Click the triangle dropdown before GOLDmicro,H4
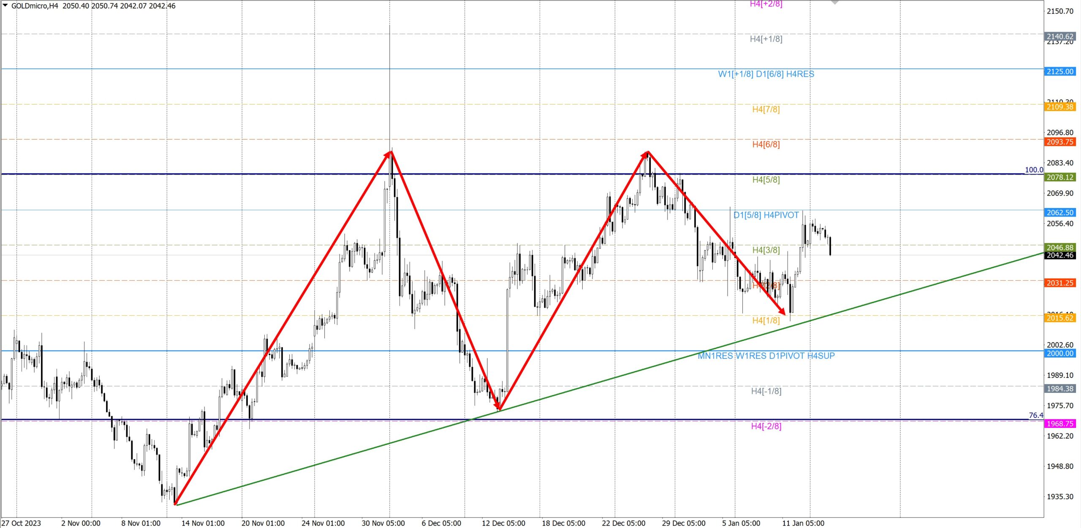Image resolution: width=1081 pixels, height=528 pixels. click(5, 5)
